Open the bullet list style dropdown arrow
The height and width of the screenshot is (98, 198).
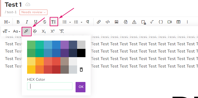(70, 22)
